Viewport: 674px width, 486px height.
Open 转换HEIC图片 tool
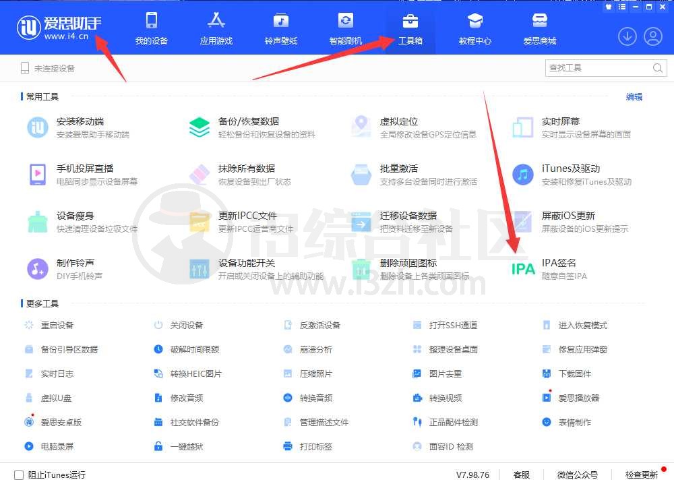188,374
